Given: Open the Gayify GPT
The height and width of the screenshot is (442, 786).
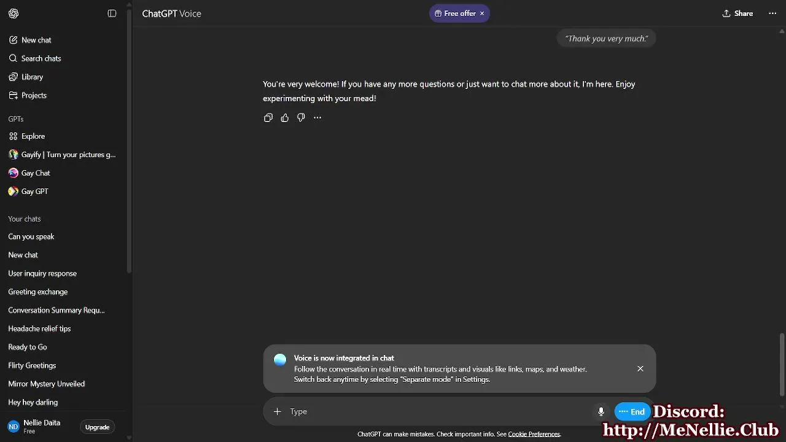Looking at the screenshot, I should point(63,155).
